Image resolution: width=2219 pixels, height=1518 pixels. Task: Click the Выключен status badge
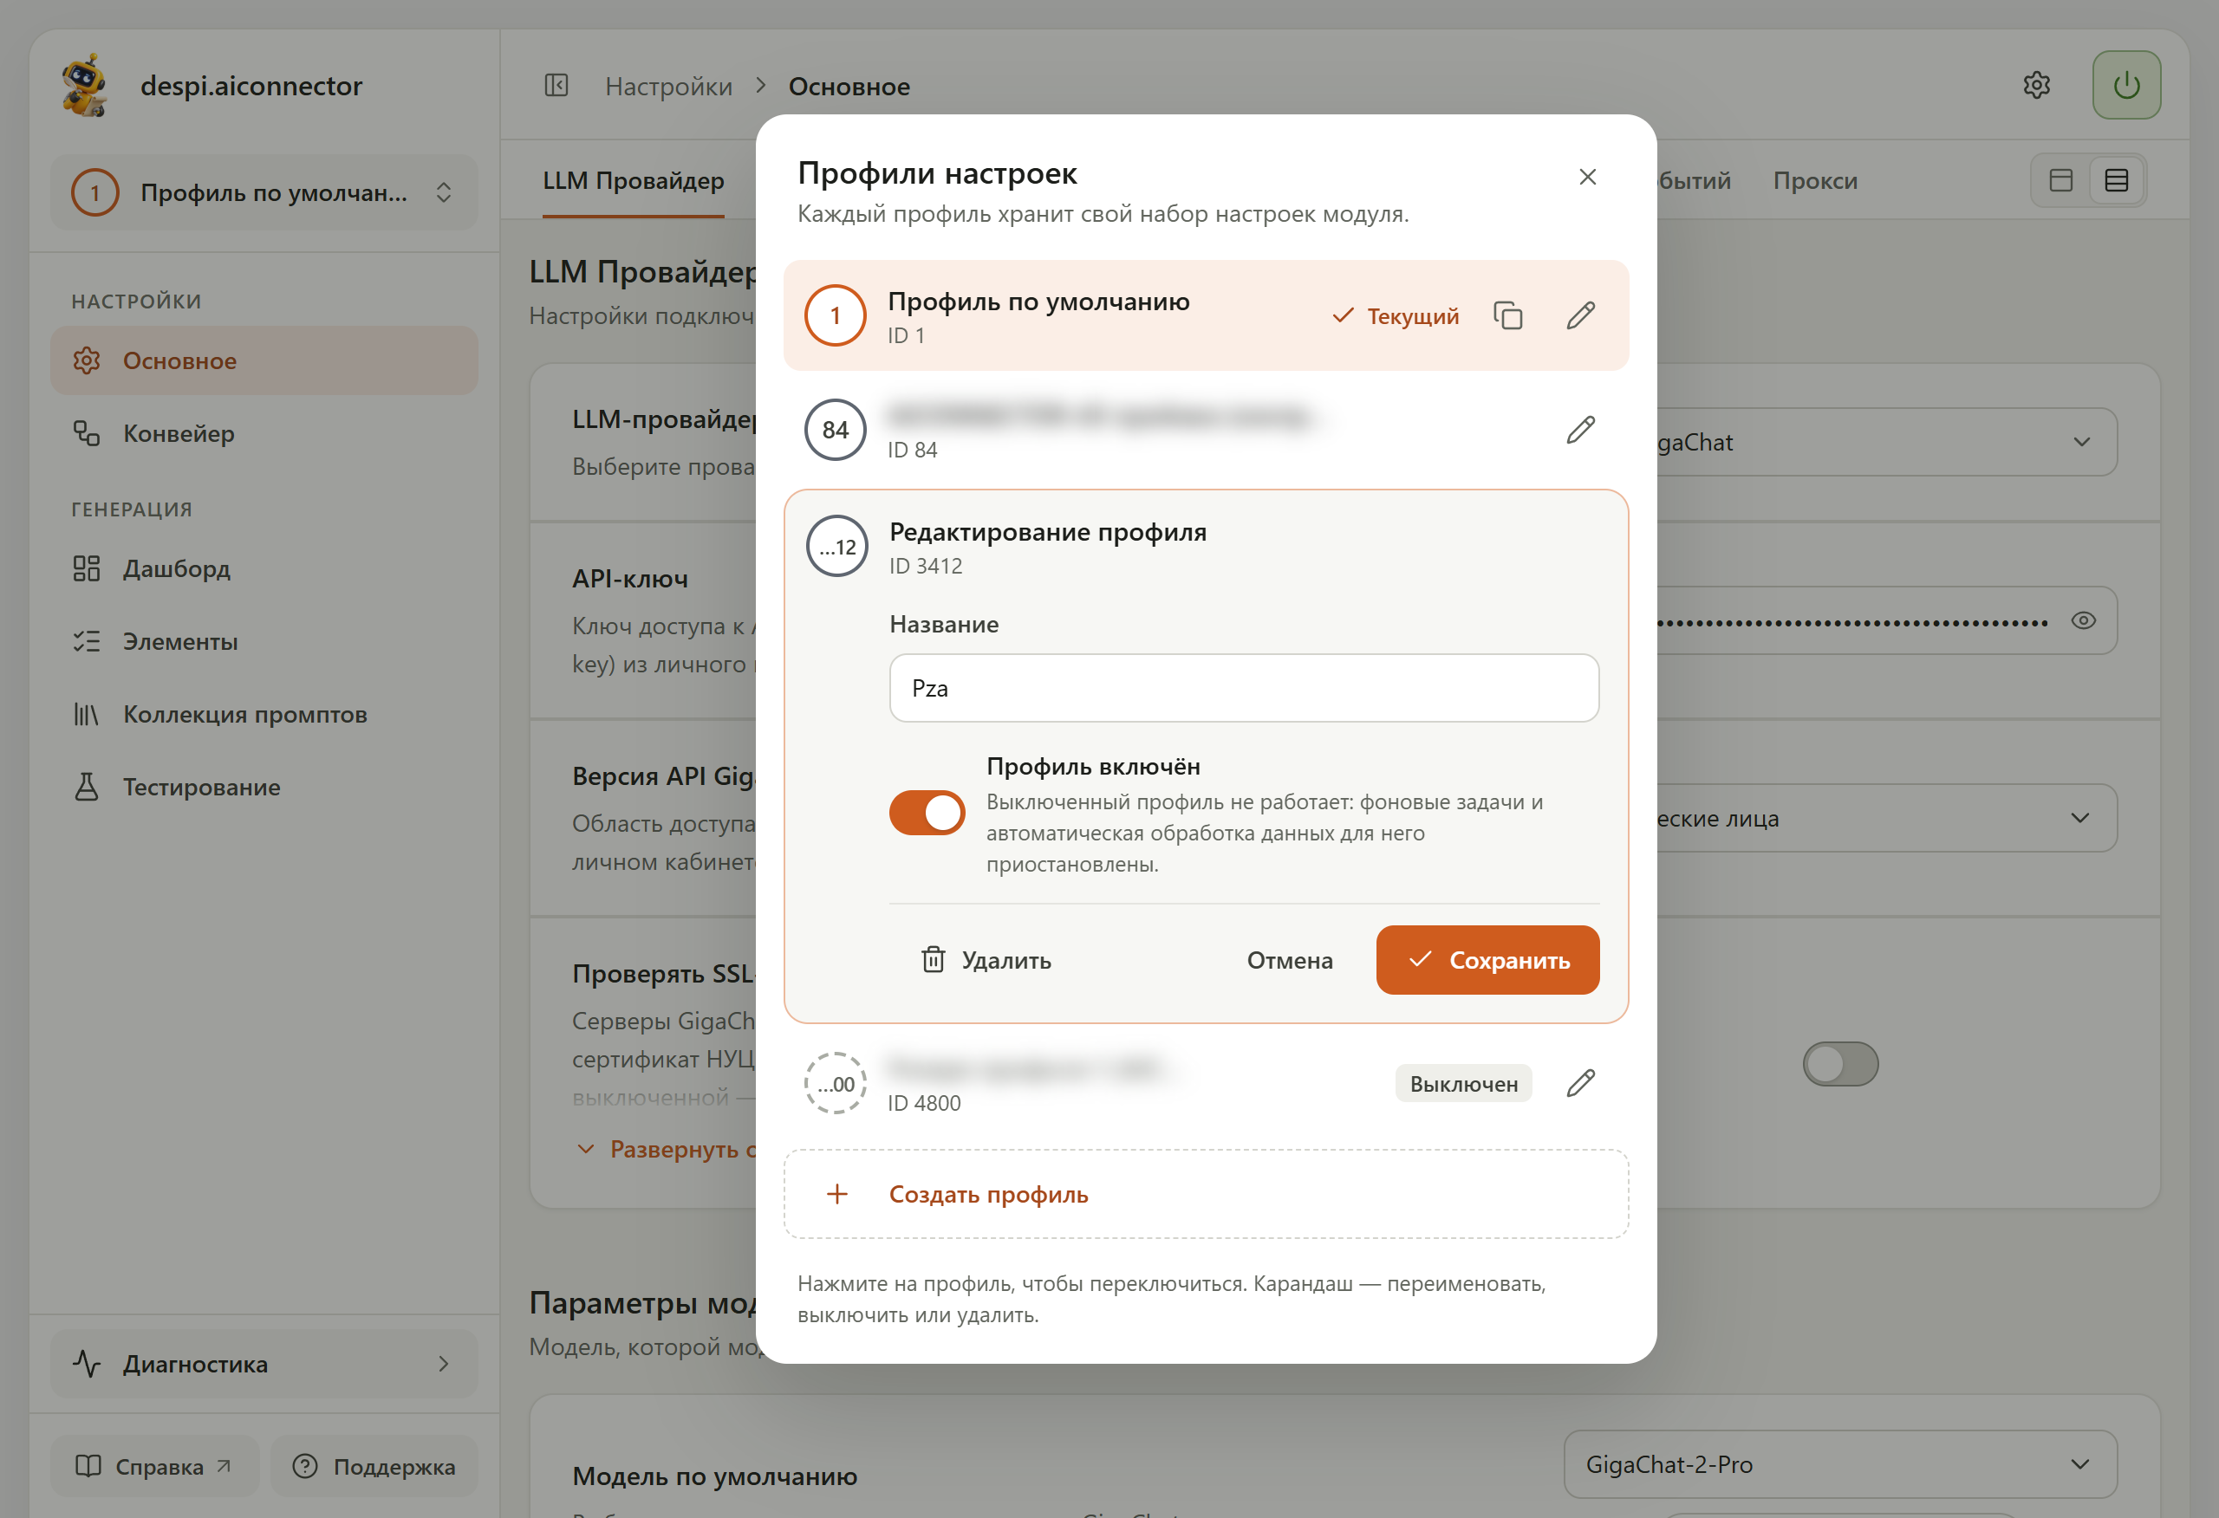[1463, 1083]
